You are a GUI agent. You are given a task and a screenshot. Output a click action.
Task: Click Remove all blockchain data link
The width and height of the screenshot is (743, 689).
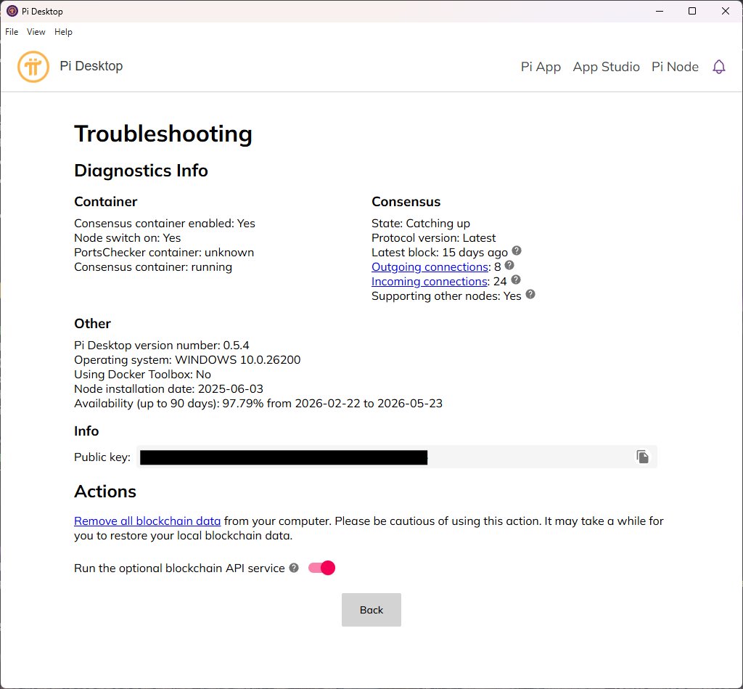click(x=147, y=521)
